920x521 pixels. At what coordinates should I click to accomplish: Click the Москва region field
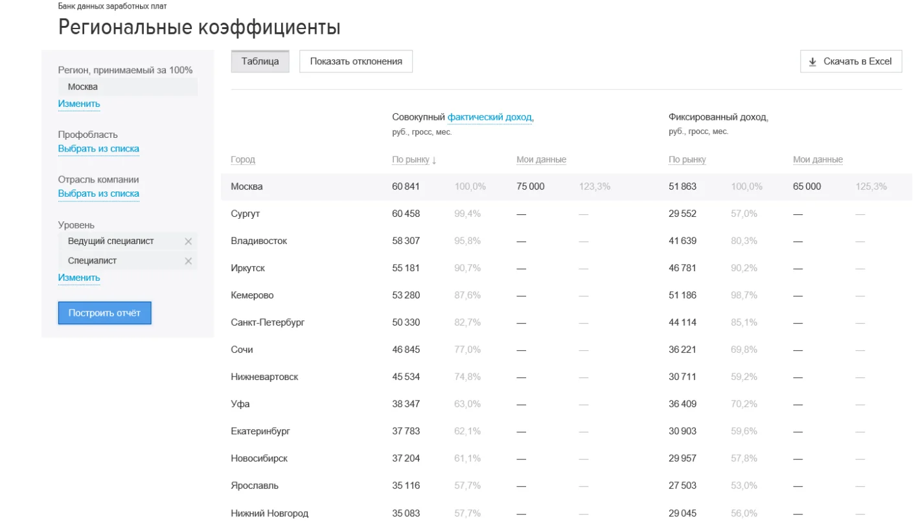[128, 87]
